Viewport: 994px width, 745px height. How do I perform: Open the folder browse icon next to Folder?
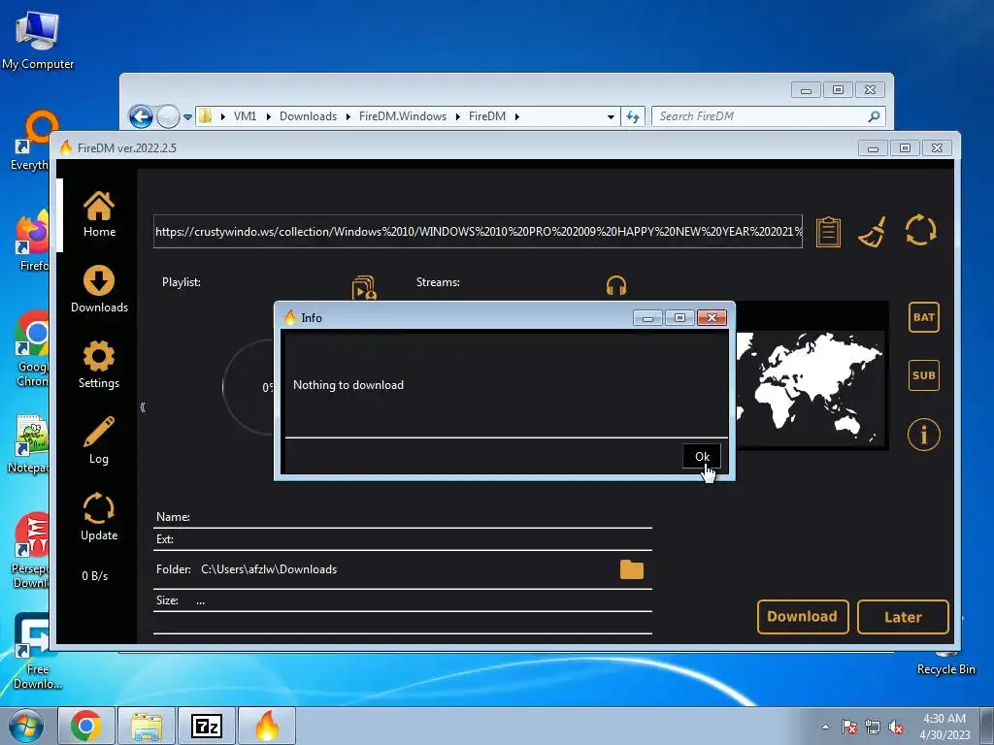[x=631, y=569]
